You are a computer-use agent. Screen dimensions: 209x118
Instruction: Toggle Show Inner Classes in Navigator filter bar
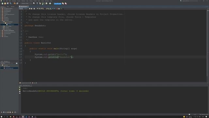click(x=10, y=112)
